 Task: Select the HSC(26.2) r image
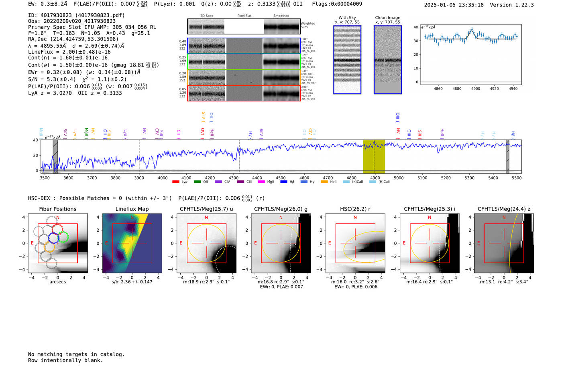pos(355,243)
